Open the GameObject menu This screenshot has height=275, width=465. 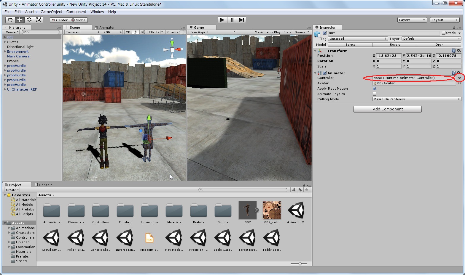(x=51, y=12)
